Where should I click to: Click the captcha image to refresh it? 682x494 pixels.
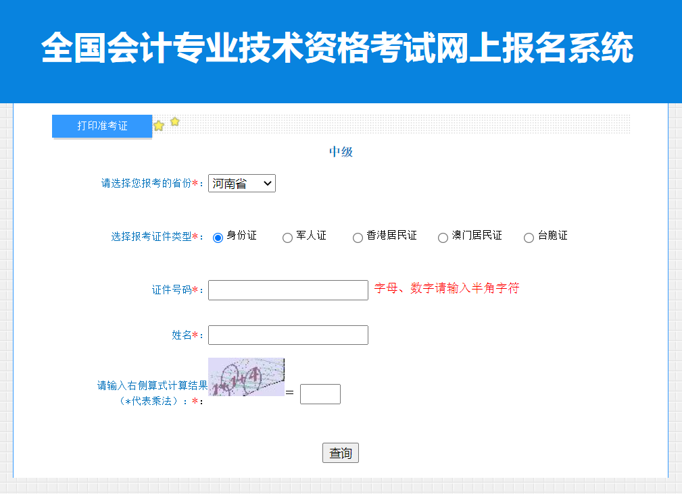tap(247, 375)
